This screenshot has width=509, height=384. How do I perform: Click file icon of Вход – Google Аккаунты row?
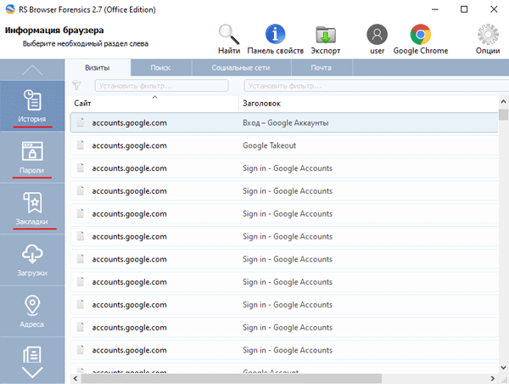81,122
